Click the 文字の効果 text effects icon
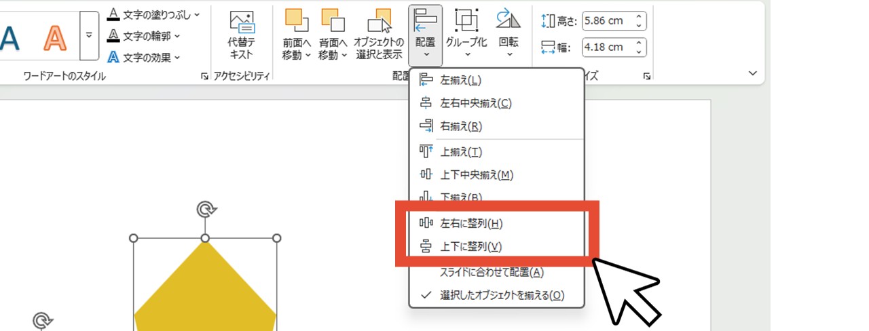Screen dimensions: 869x331 coord(113,57)
